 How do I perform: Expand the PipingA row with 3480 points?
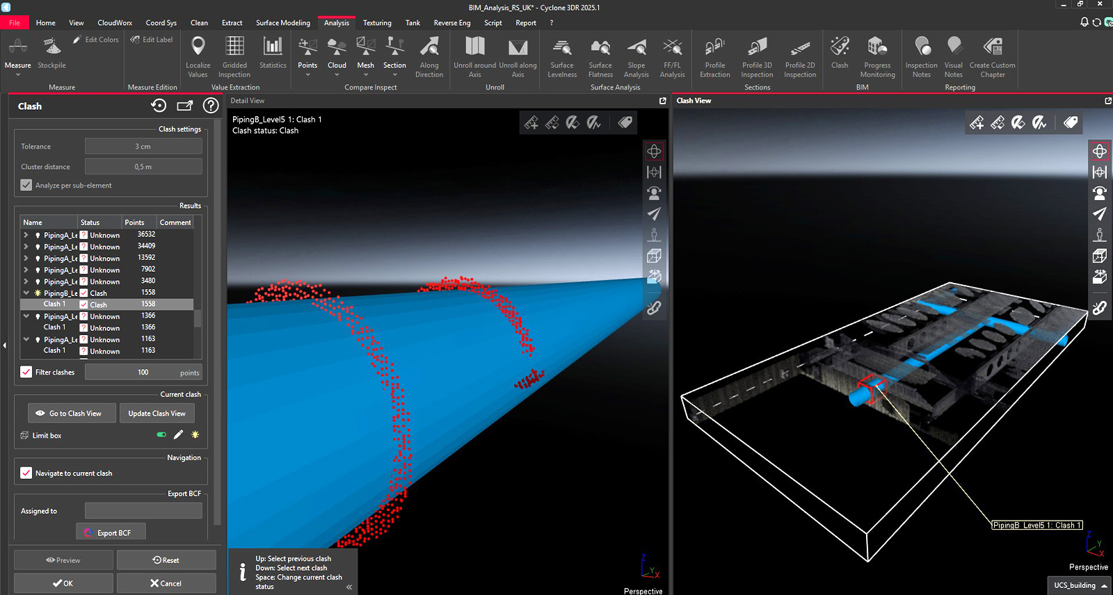coord(26,281)
